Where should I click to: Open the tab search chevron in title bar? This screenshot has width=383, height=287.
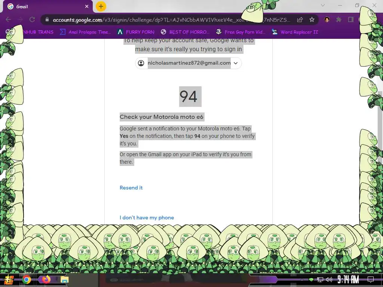(323, 5)
